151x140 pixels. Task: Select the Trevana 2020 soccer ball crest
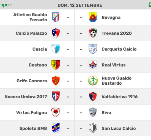point(93,33)
